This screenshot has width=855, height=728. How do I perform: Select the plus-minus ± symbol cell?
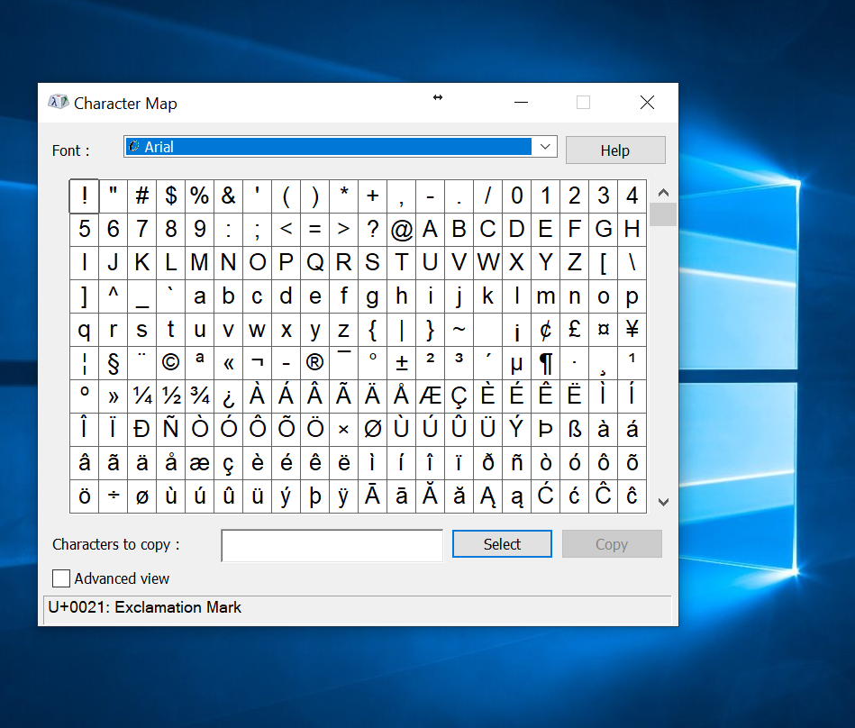pos(401,362)
